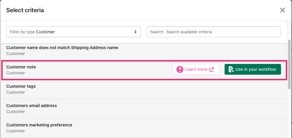The height and width of the screenshot is (138, 292).
Task: Click the document-plus icon on the green button
Action: point(231,70)
